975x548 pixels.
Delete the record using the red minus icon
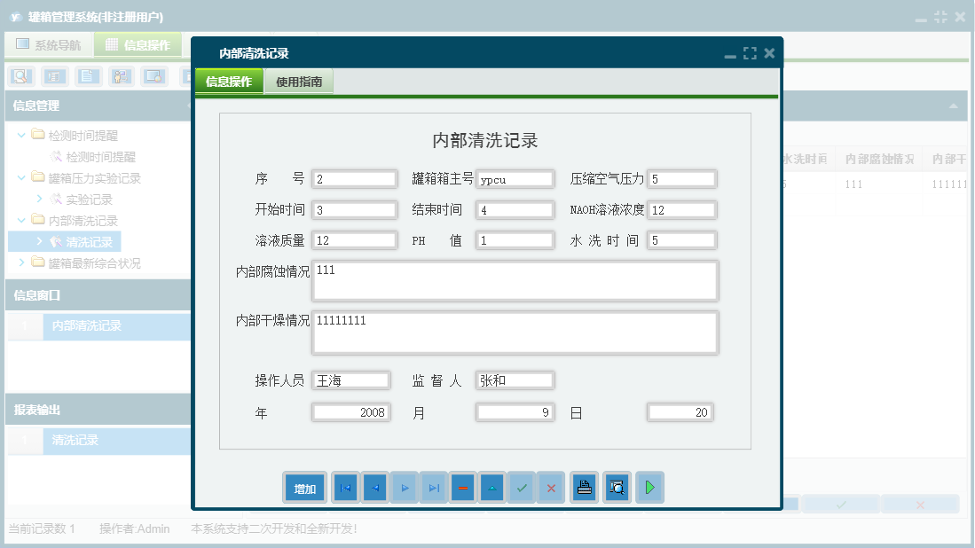pos(462,487)
